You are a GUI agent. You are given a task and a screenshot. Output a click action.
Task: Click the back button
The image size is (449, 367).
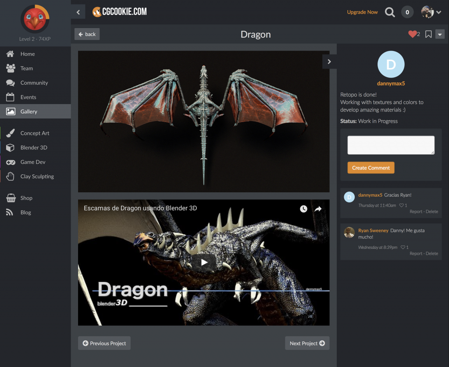87,34
